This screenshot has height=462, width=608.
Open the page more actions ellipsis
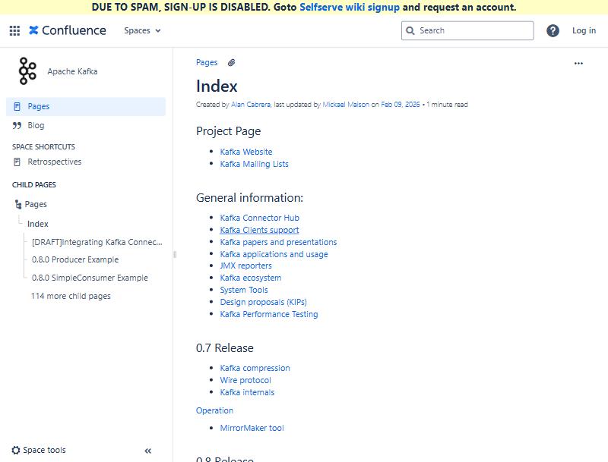[x=578, y=64]
